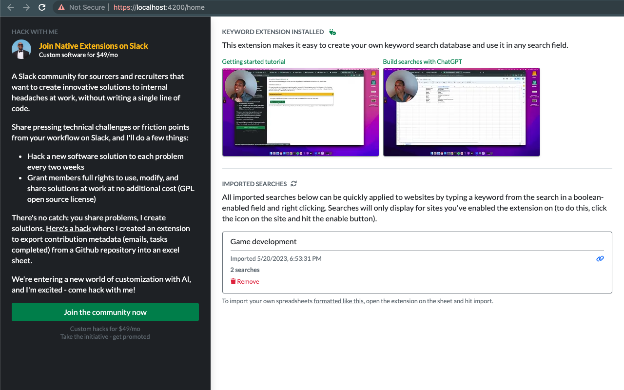Open the "formatted like this" link

coord(338,301)
